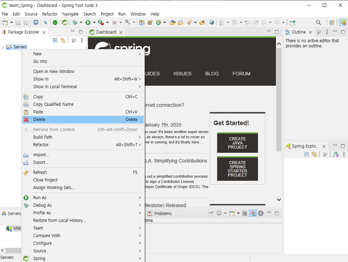Click Collapse All in Package Explorer

tap(55, 40)
